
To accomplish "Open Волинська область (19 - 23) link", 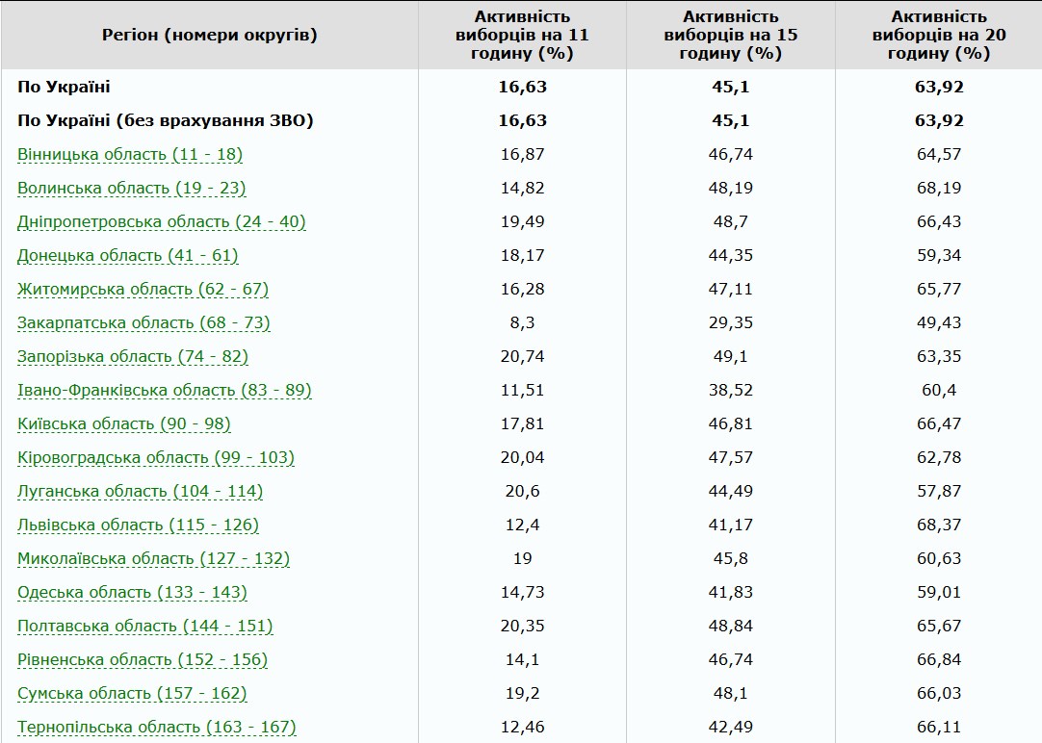I will pyautogui.click(x=132, y=188).
